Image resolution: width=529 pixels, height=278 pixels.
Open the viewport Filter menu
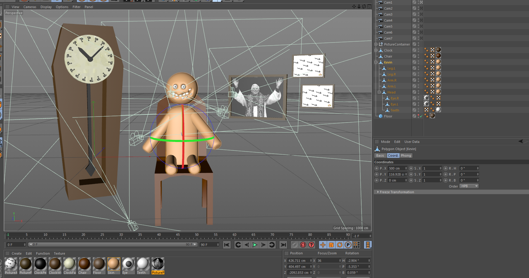pyautogui.click(x=77, y=7)
